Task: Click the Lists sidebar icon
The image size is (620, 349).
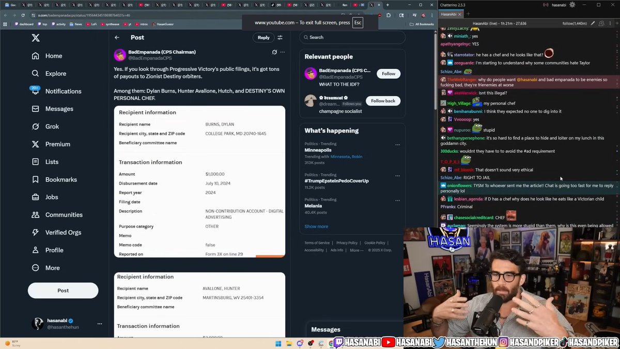Action: pyautogui.click(x=36, y=162)
